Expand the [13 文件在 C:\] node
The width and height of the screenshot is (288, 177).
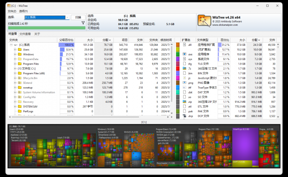click(15, 69)
